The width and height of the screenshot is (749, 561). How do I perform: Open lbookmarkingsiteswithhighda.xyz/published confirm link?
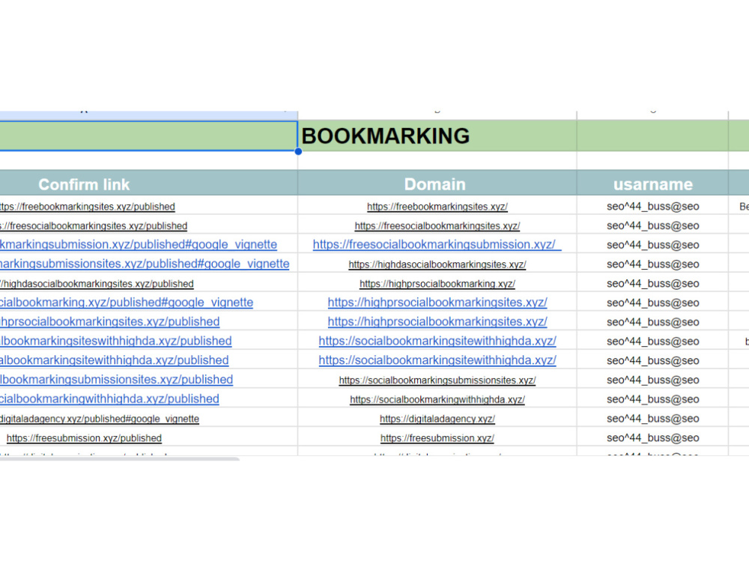pyautogui.click(x=115, y=341)
